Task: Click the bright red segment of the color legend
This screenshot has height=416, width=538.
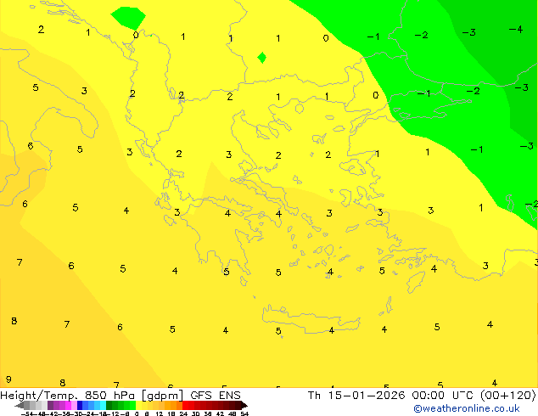Action: (185, 405)
